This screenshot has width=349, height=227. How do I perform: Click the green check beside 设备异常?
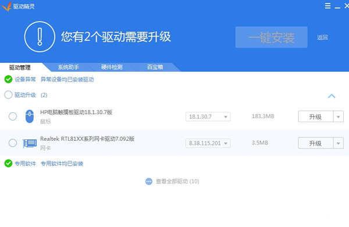click(9, 79)
